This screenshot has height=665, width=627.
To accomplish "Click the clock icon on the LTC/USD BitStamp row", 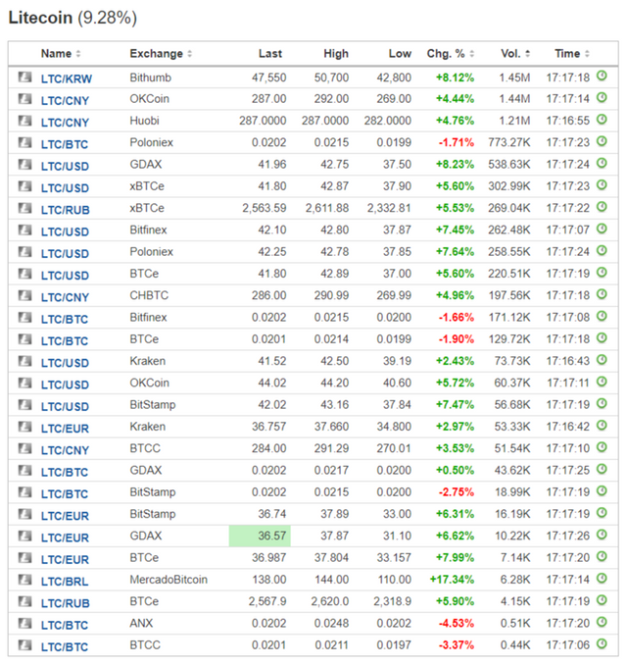I will click(602, 404).
